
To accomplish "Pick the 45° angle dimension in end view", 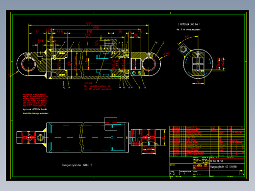I will click(x=187, y=37).
